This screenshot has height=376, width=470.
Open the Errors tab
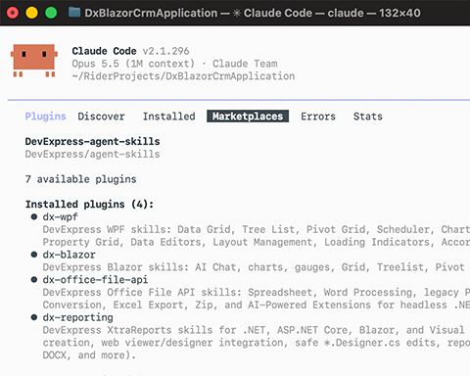click(x=318, y=117)
